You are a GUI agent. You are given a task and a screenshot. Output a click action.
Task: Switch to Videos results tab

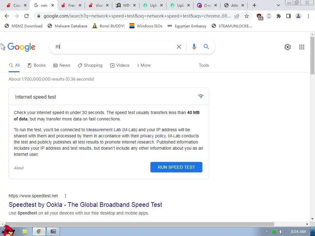[120, 65]
